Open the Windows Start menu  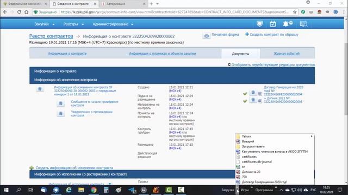pyautogui.click(x=6, y=190)
